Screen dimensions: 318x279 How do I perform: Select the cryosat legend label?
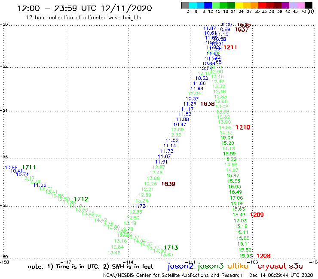pyautogui.click(x=272, y=266)
